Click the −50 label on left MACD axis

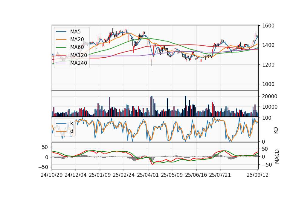coord(43,167)
